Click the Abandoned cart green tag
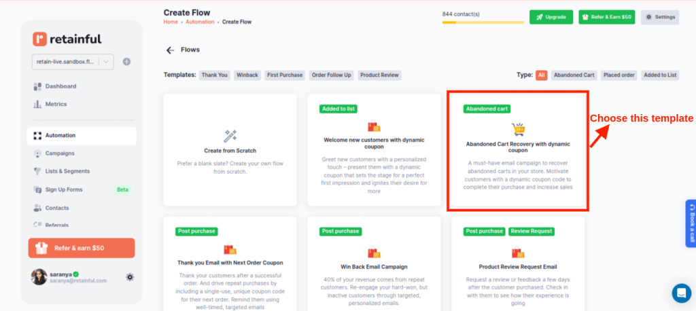 tap(487, 109)
